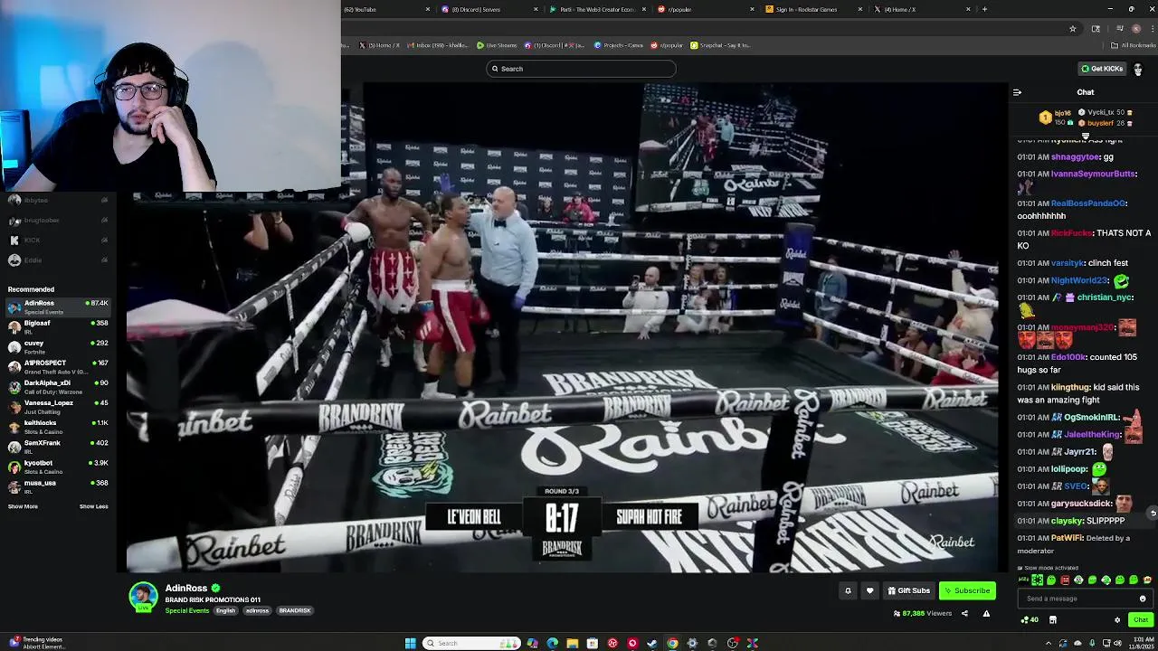Click the BRANDRISK stream tag

coord(295,610)
